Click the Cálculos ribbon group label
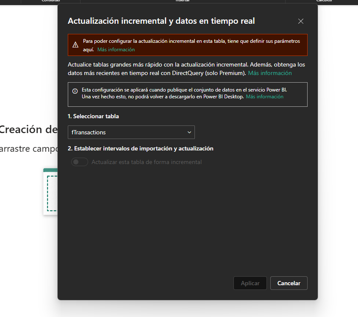This screenshot has width=358, height=317. (x=324, y=1)
